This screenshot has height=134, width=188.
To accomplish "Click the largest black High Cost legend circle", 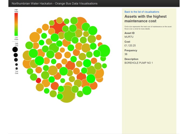I will point(15,50).
